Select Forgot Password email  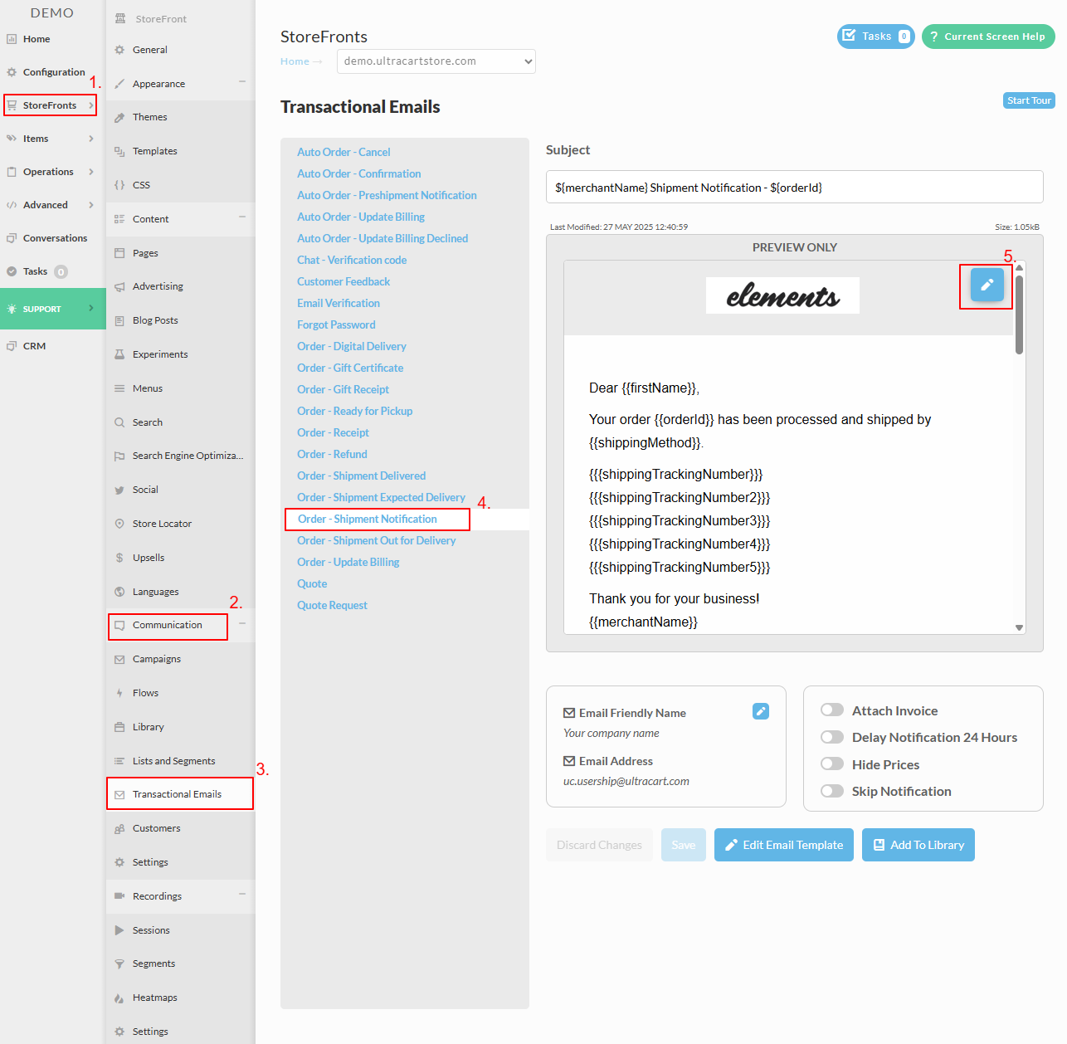(336, 324)
